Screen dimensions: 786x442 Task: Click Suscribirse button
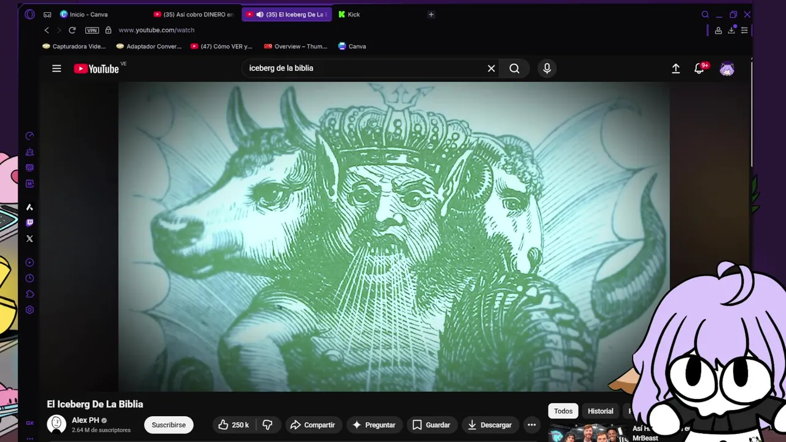(x=169, y=425)
